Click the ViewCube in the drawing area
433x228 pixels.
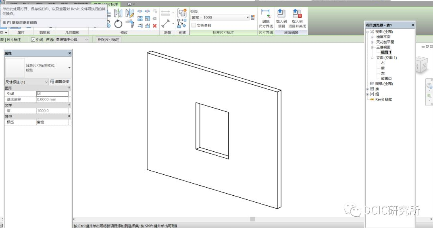(x=421, y=65)
